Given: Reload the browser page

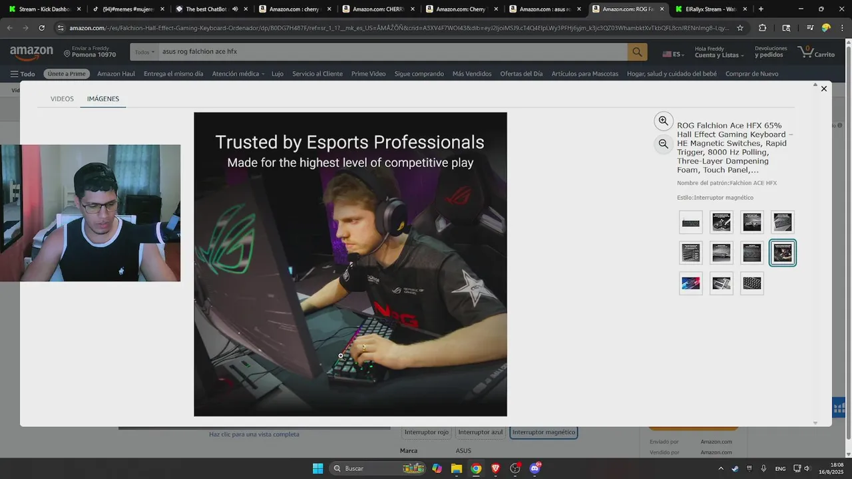Looking at the screenshot, I should 42,28.
